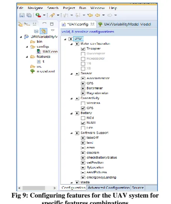Screen dimensions: 171x204
Task: Open the Window menu
Action: (x=97, y=8)
